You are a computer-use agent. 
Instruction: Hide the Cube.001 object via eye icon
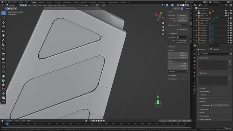(228, 25)
